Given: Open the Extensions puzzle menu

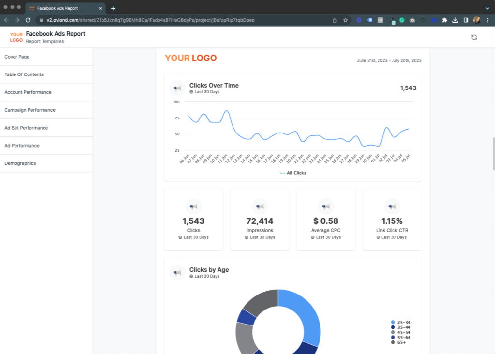Looking at the screenshot, I should pyautogui.click(x=445, y=20).
